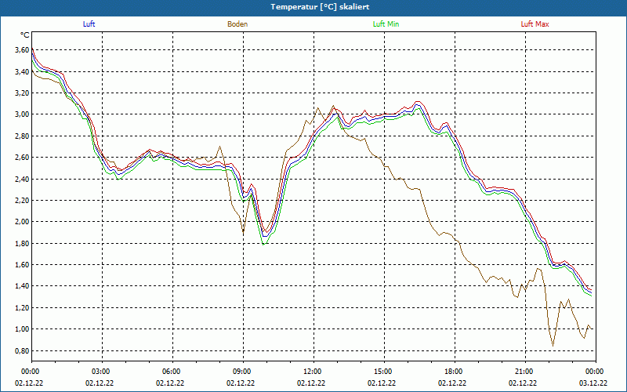Click the 3,20 y-axis value
Image resolution: width=627 pixels, height=392 pixels.
[x=22, y=93]
